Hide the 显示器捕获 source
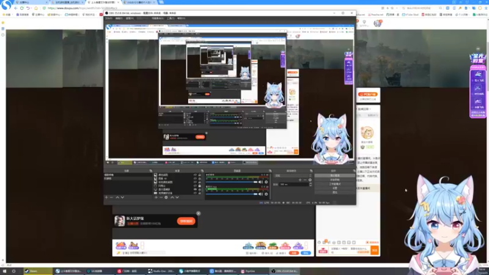Viewport: 489px width, 275px height. (195, 189)
